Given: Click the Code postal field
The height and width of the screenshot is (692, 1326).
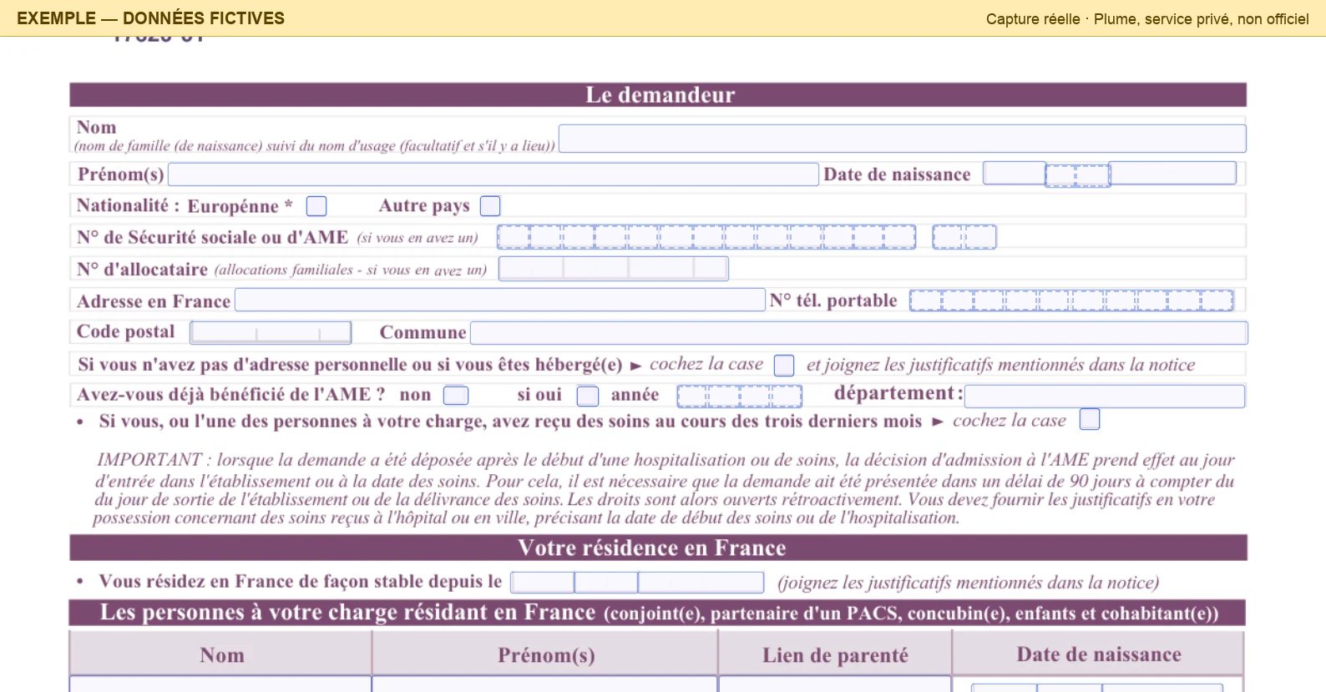Looking at the screenshot, I should [x=271, y=332].
